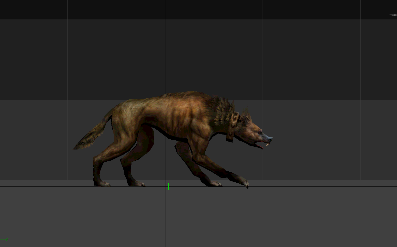Click the wolf's rearmost hind paw
The image size is (397, 247).
(x=103, y=184)
